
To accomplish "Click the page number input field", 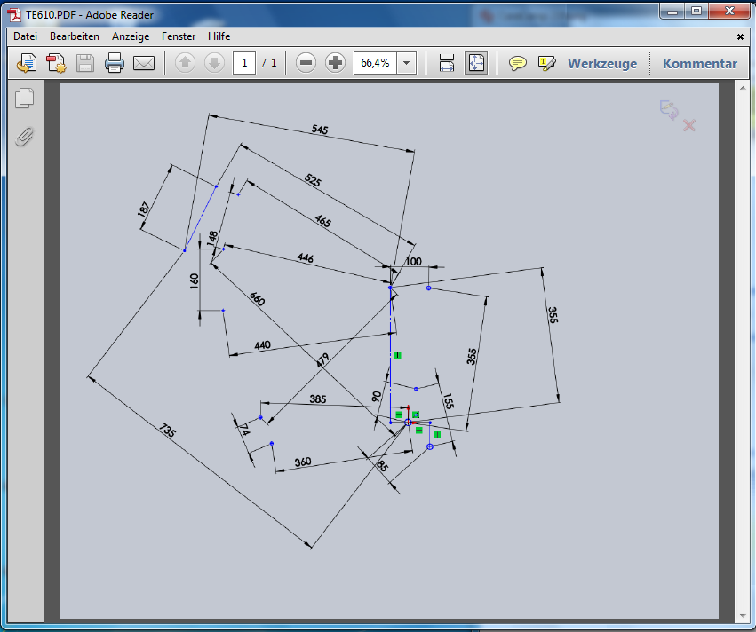I will [x=244, y=63].
